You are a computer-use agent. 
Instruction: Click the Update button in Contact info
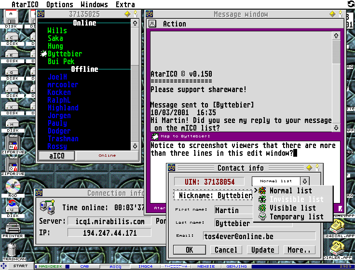pyautogui.click(x=262, y=250)
